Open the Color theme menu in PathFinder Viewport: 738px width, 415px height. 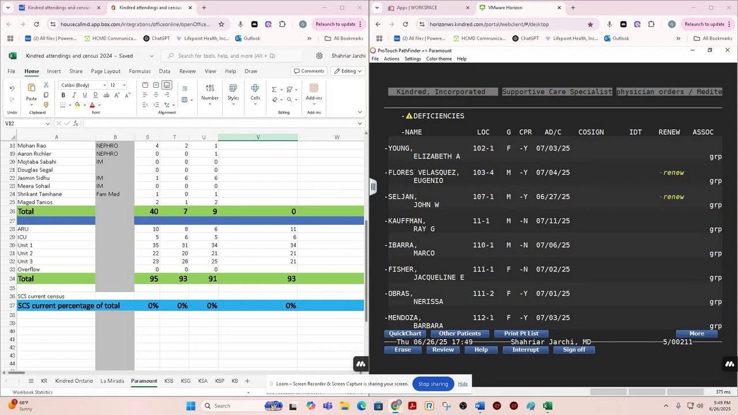[439, 59]
